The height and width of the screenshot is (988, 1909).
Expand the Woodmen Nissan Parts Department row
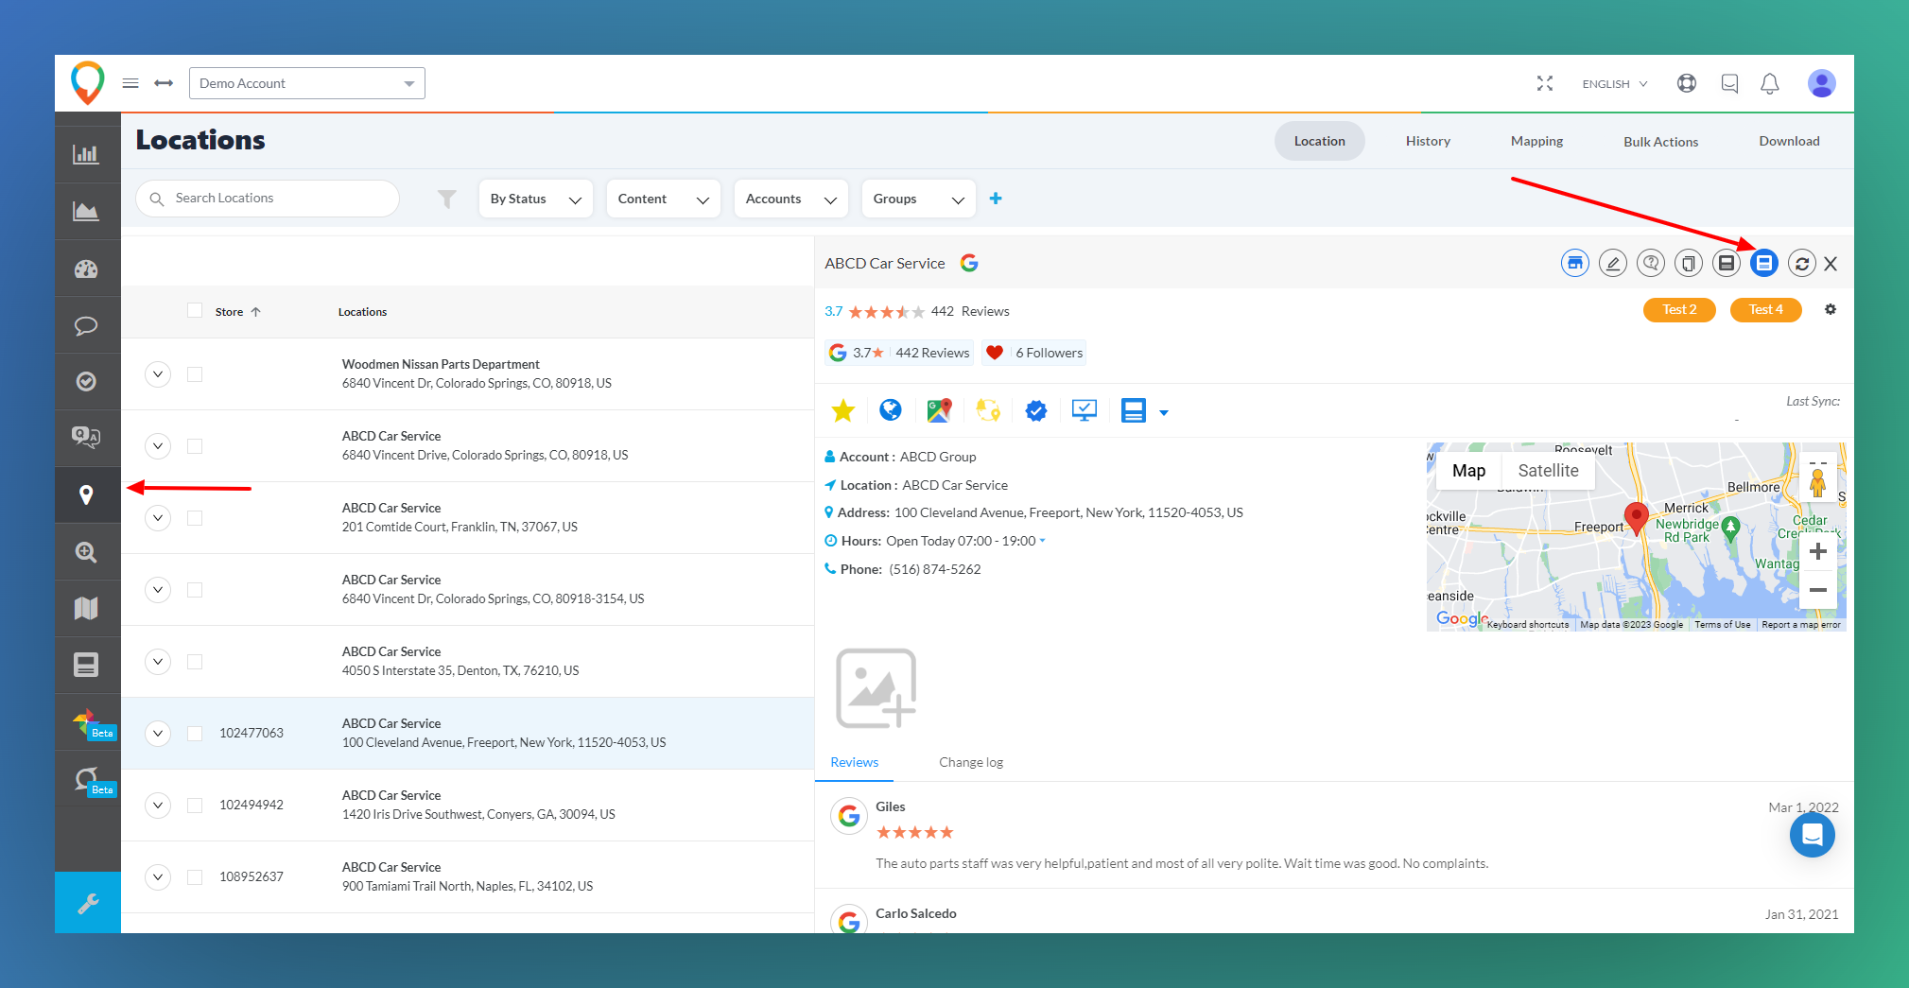pos(158,374)
